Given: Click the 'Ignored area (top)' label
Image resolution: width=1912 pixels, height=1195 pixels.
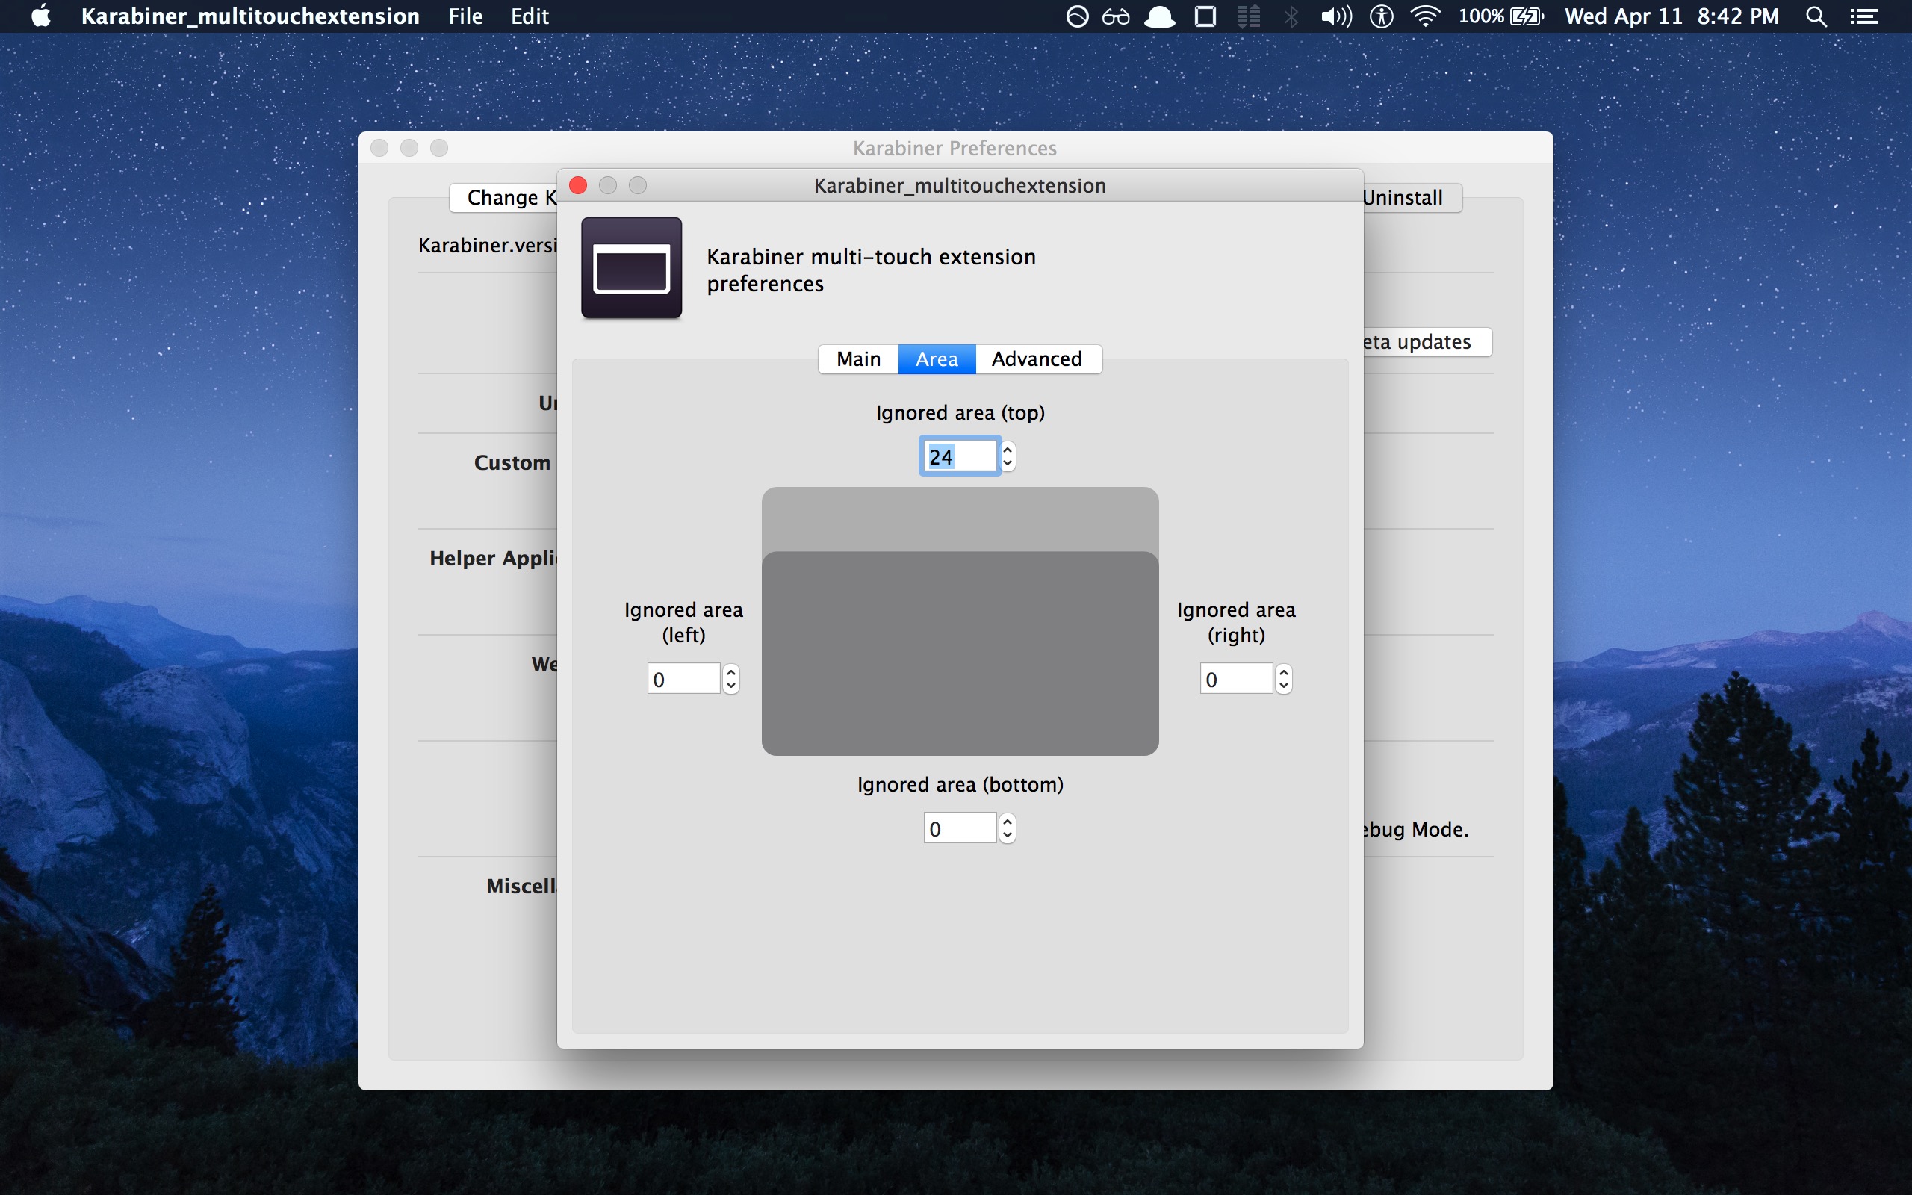Looking at the screenshot, I should point(960,412).
